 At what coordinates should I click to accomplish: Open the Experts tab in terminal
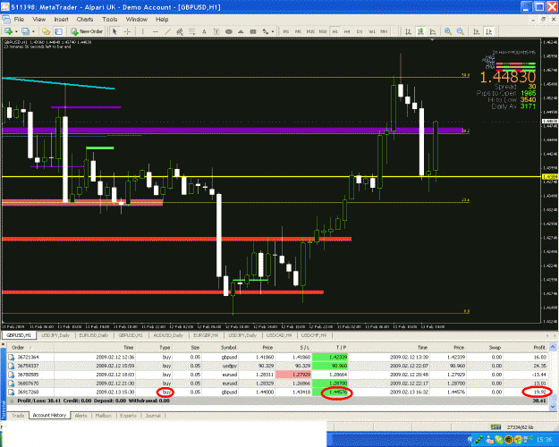[x=128, y=416]
